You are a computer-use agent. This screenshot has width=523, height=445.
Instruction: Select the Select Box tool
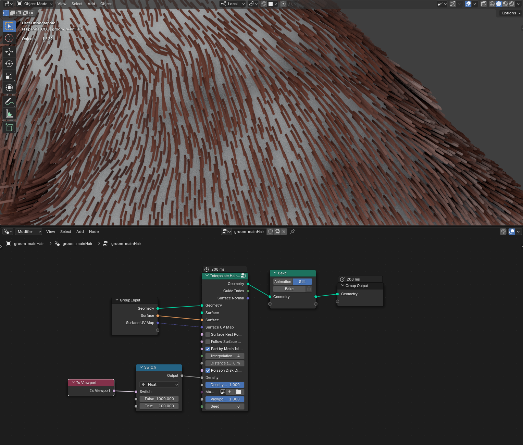(x=9, y=26)
